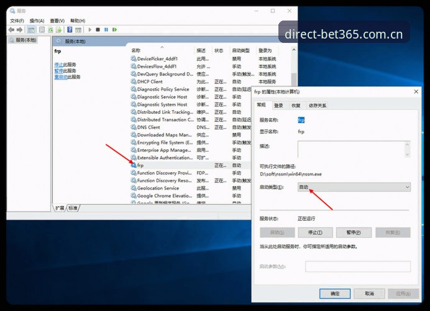Click the 暂停 link for frp service
This screenshot has width=430, height=311.
[58, 71]
